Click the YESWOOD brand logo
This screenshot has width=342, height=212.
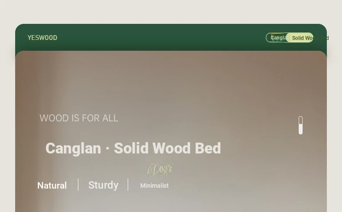pyautogui.click(x=42, y=38)
